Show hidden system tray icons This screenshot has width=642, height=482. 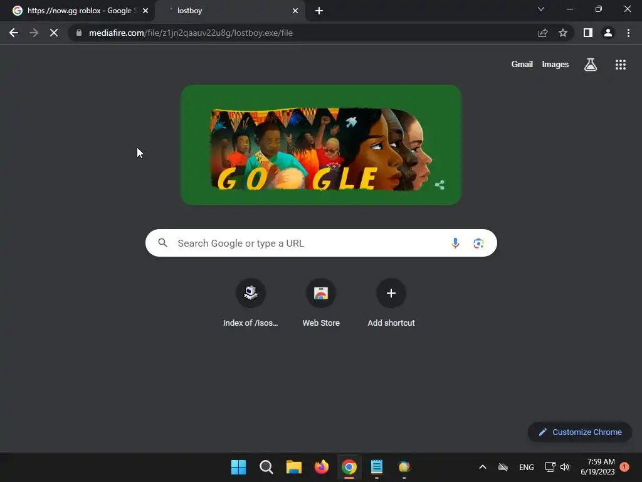click(483, 467)
